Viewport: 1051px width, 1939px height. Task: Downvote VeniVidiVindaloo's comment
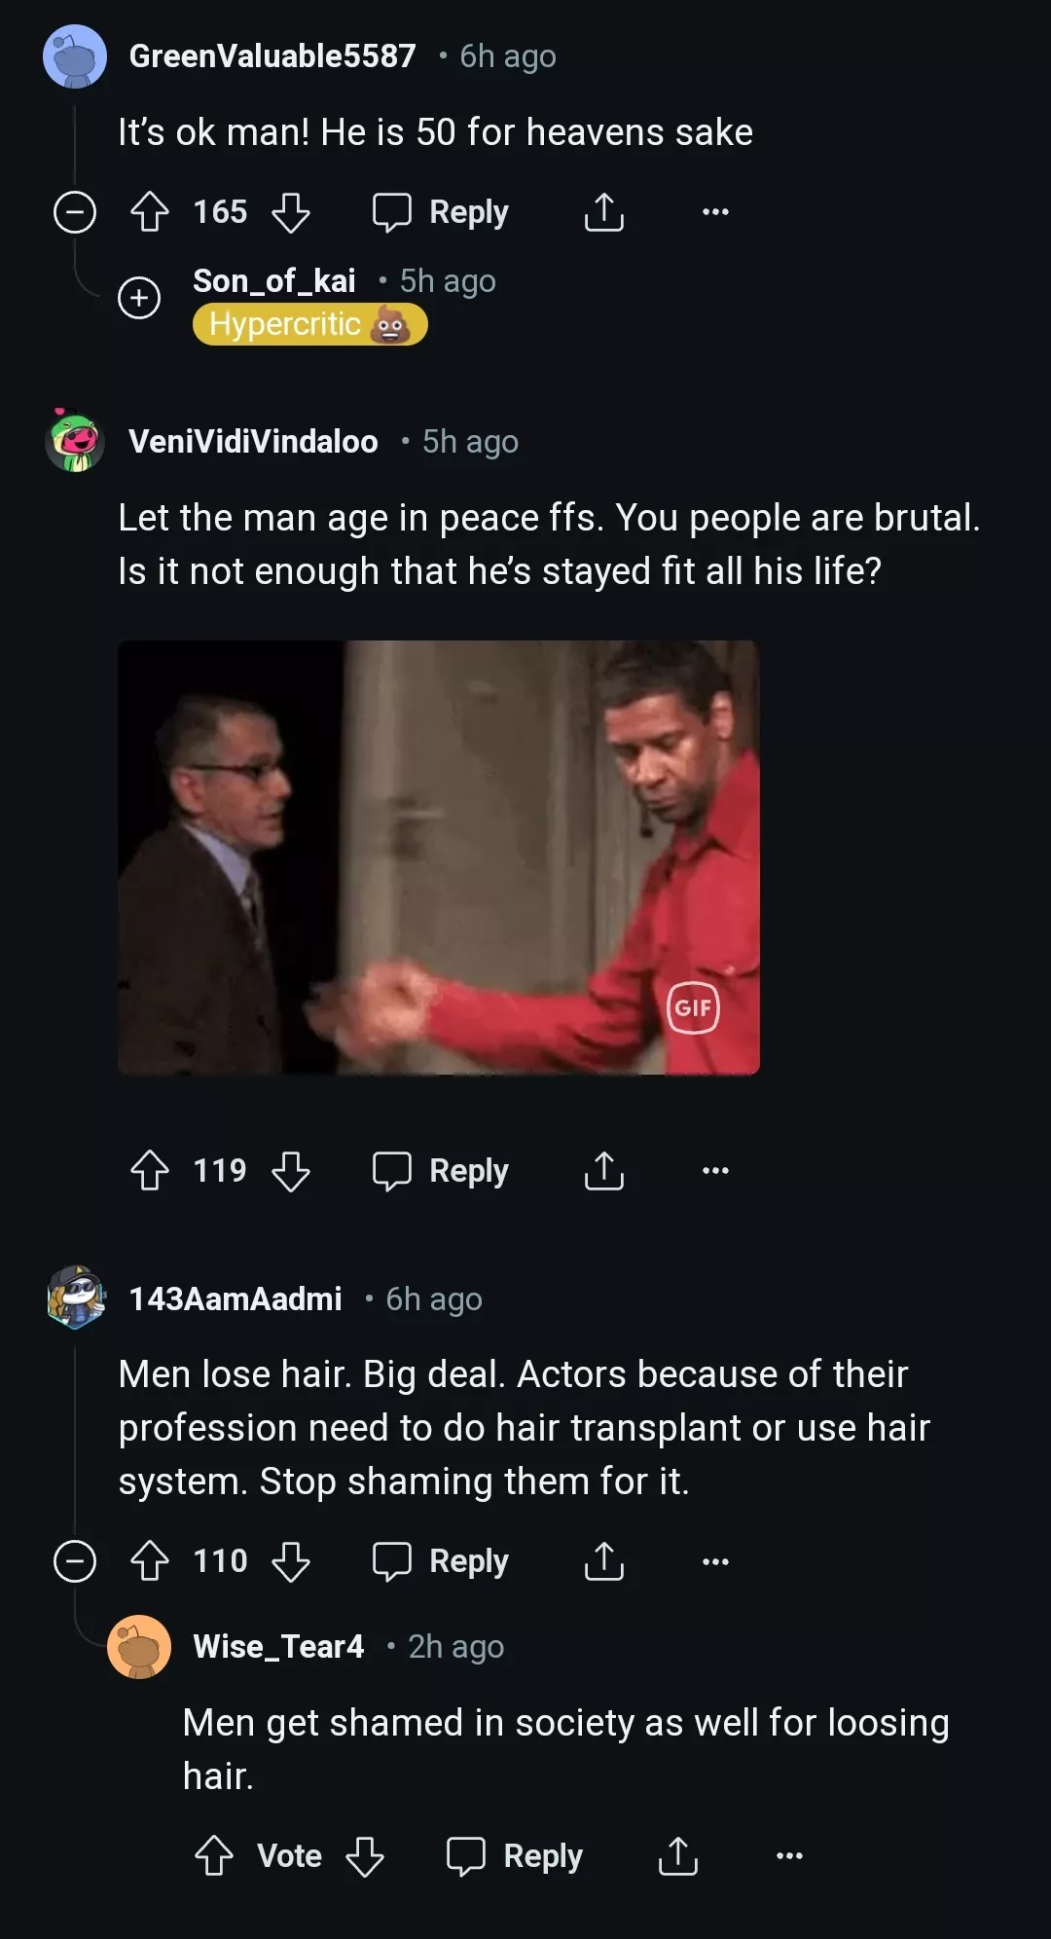click(289, 1170)
